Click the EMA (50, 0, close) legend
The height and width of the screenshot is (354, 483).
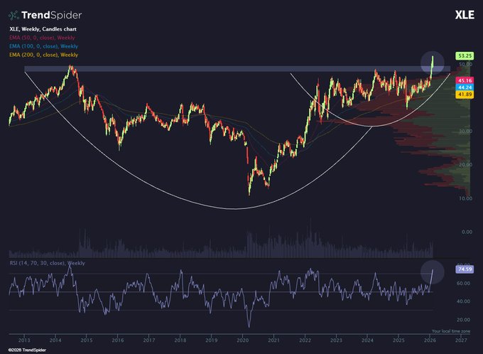(42, 38)
